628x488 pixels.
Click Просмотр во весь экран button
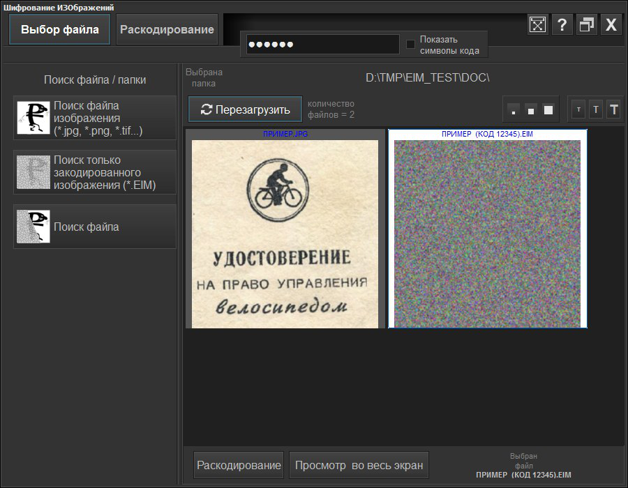[359, 465]
